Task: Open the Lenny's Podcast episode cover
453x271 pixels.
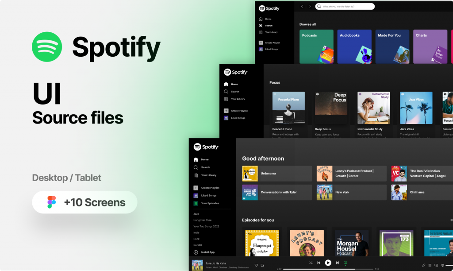Action: (307, 243)
